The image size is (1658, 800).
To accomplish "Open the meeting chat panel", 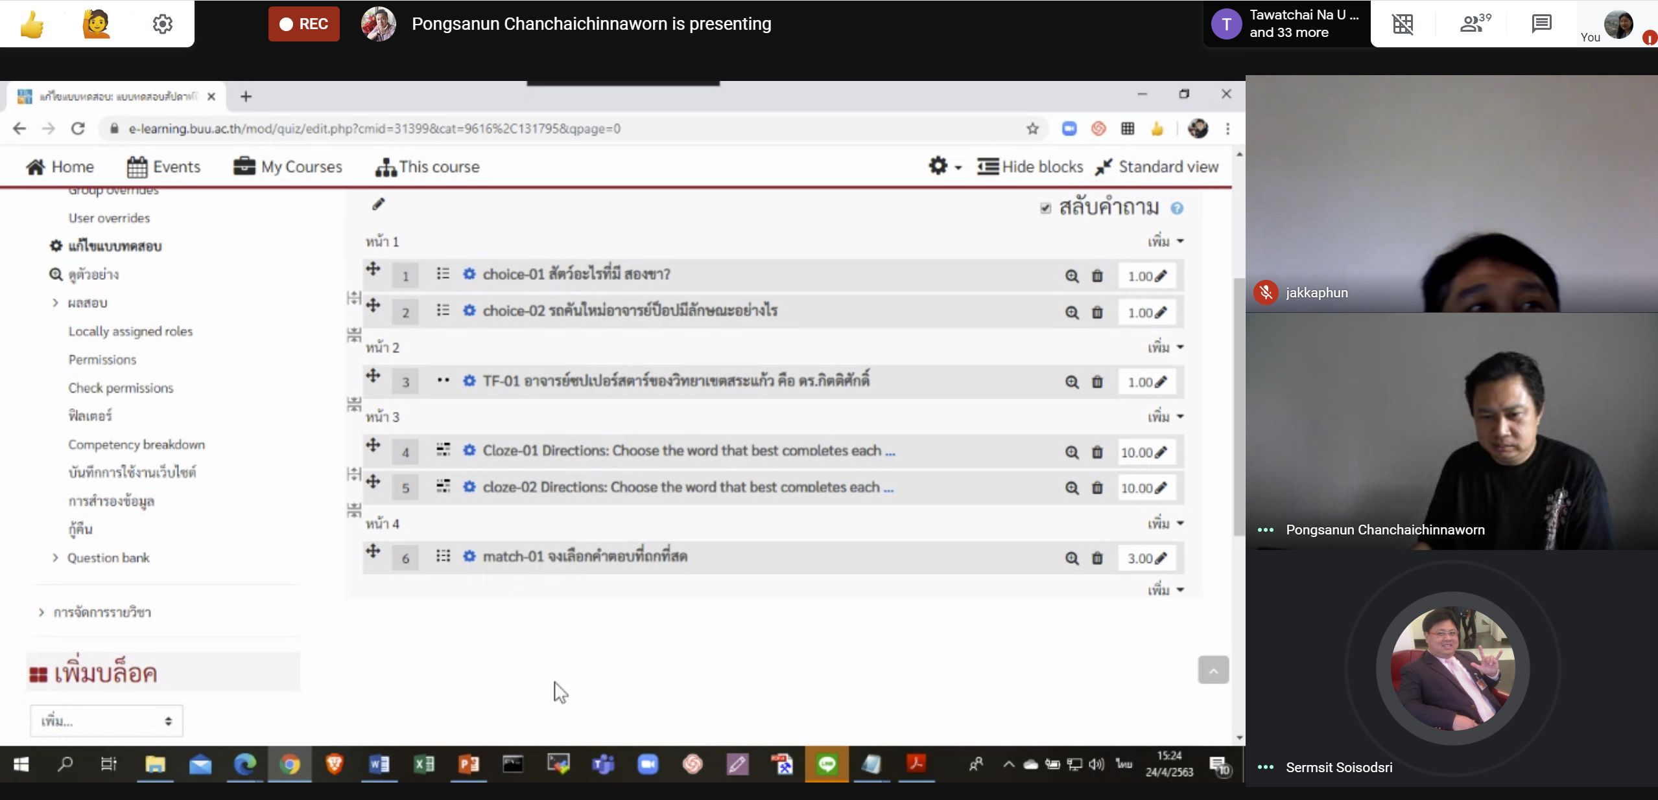I will [x=1541, y=24].
